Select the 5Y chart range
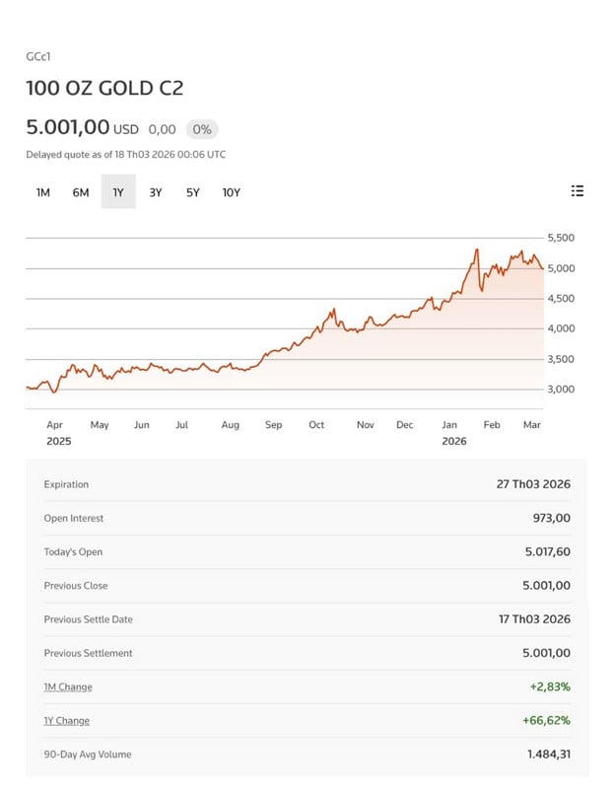Viewport: 615px width, 792px height. coord(192,192)
